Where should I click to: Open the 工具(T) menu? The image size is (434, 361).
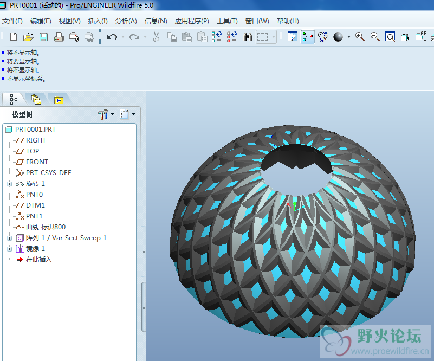227,21
